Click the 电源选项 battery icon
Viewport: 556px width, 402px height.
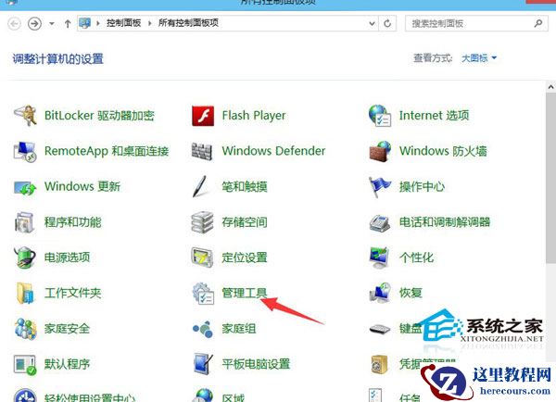(x=25, y=258)
